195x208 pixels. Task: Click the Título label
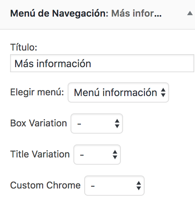click(24, 47)
